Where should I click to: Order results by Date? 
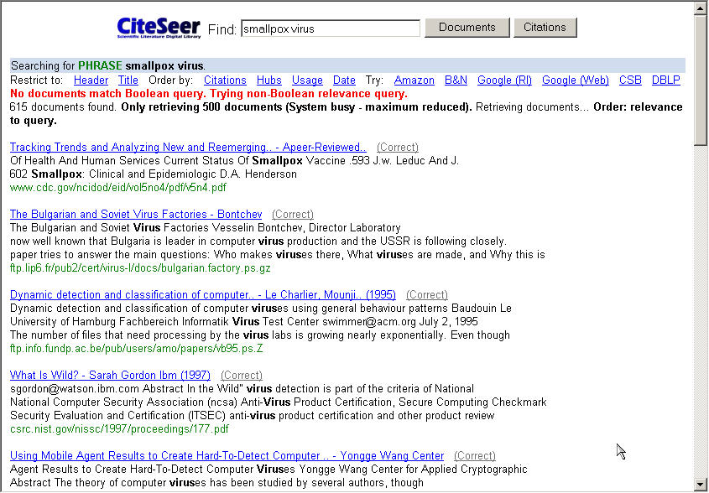[344, 80]
